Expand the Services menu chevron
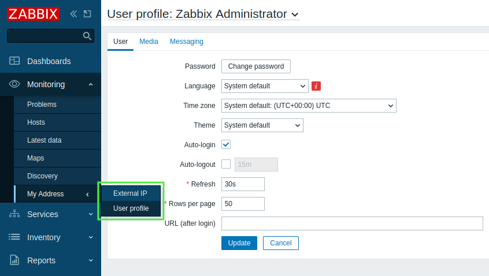Screen dimensions: 489x276 [91, 214]
